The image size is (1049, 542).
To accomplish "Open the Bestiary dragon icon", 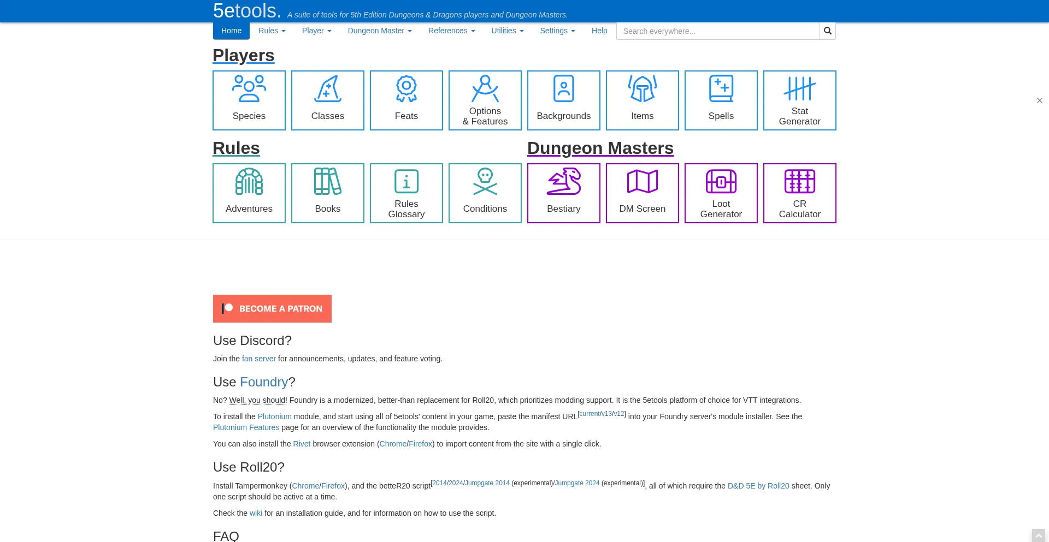I will (563, 182).
